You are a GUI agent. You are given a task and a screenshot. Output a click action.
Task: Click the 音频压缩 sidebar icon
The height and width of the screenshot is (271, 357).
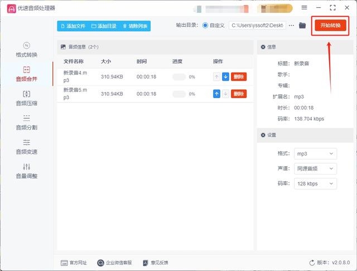click(x=26, y=94)
